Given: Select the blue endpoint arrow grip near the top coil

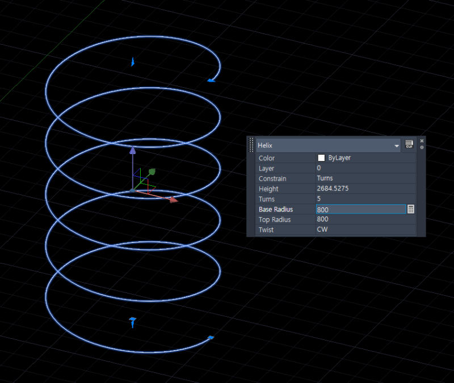Looking at the screenshot, I should (x=211, y=80).
